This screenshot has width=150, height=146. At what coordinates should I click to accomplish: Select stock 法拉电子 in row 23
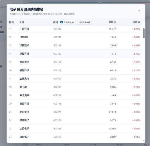[x=24, y=129]
